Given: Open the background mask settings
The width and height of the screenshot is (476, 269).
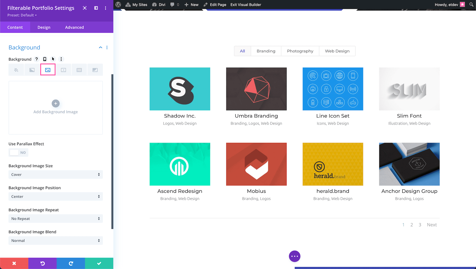Looking at the screenshot, I should click(95, 70).
